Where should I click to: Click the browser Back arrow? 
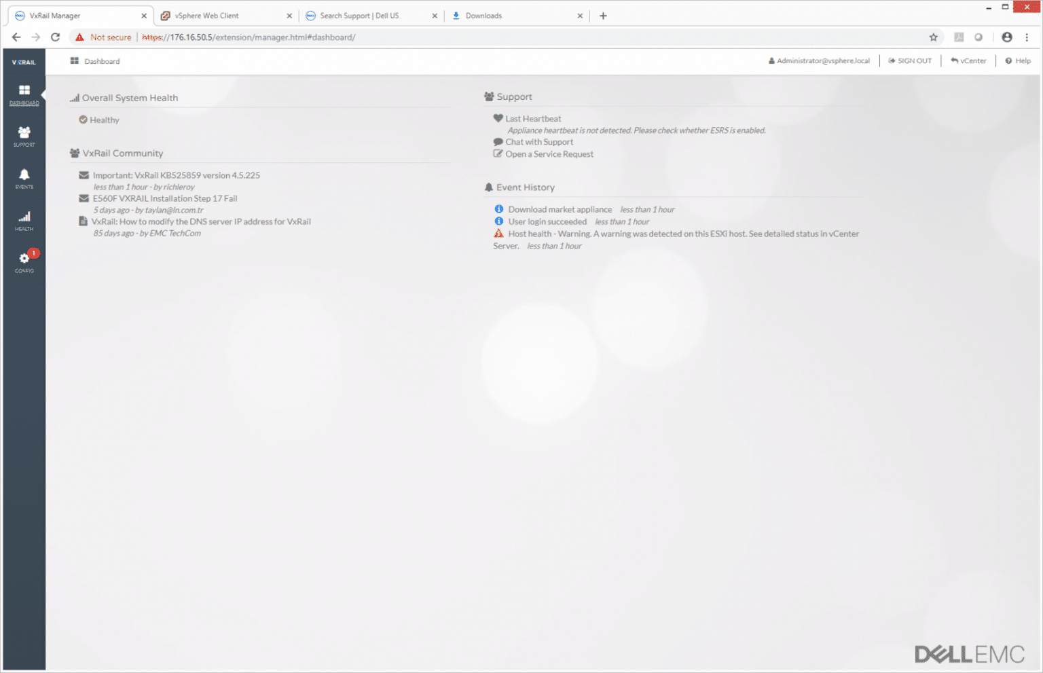coord(16,37)
